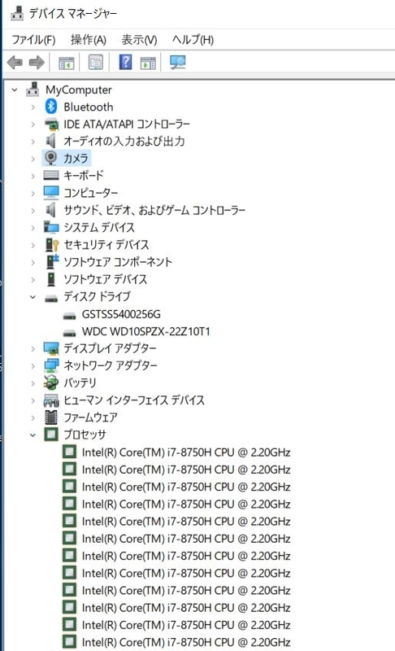Screen dimensions: 395x651
Task: Click the ディスプレイ アダプター icon
Action: point(51,348)
